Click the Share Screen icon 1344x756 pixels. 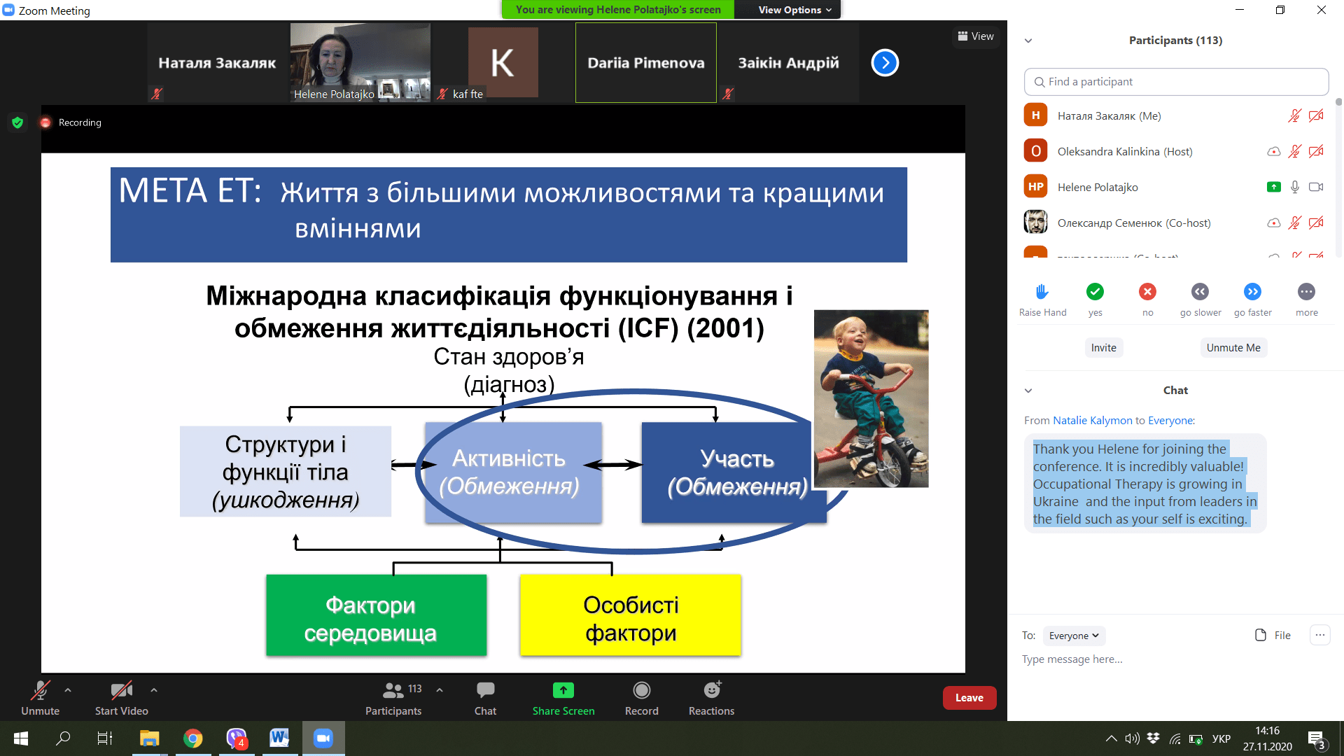pyautogui.click(x=563, y=691)
